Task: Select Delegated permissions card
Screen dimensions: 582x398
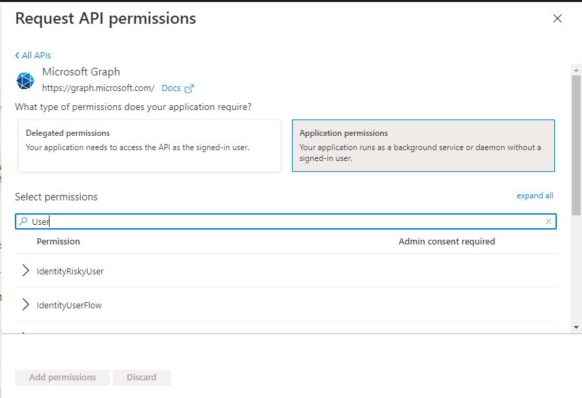Action: pos(149,145)
